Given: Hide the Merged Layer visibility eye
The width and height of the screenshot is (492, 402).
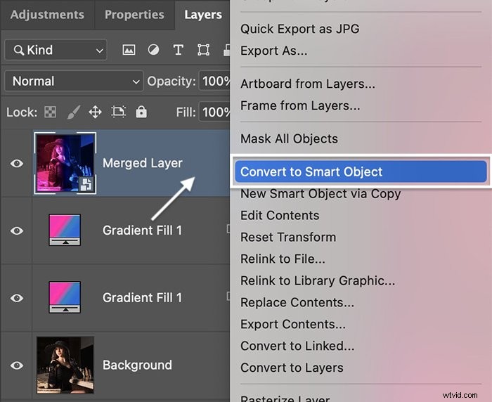Looking at the screenshot, I should (x=17, y=163).
